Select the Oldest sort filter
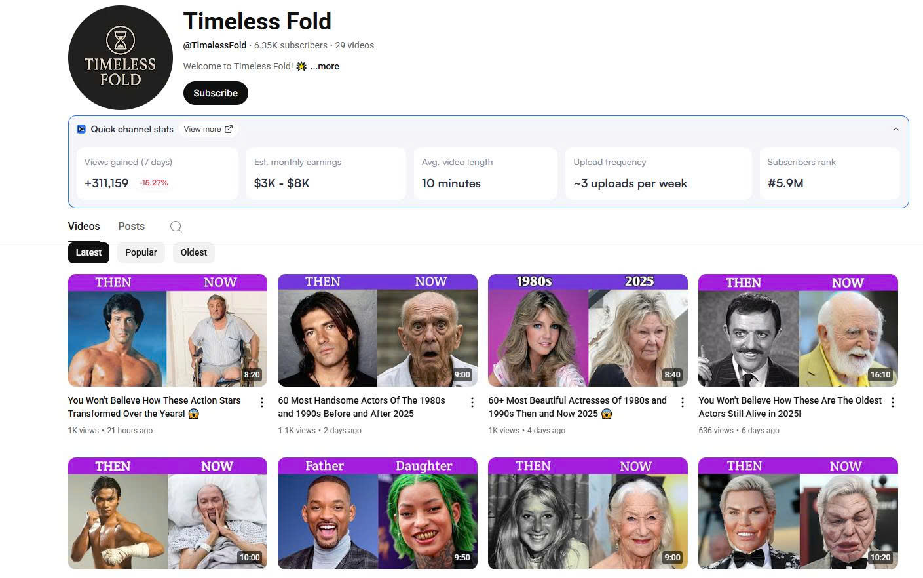Screen dimensions: 923x578 (193, 252)
